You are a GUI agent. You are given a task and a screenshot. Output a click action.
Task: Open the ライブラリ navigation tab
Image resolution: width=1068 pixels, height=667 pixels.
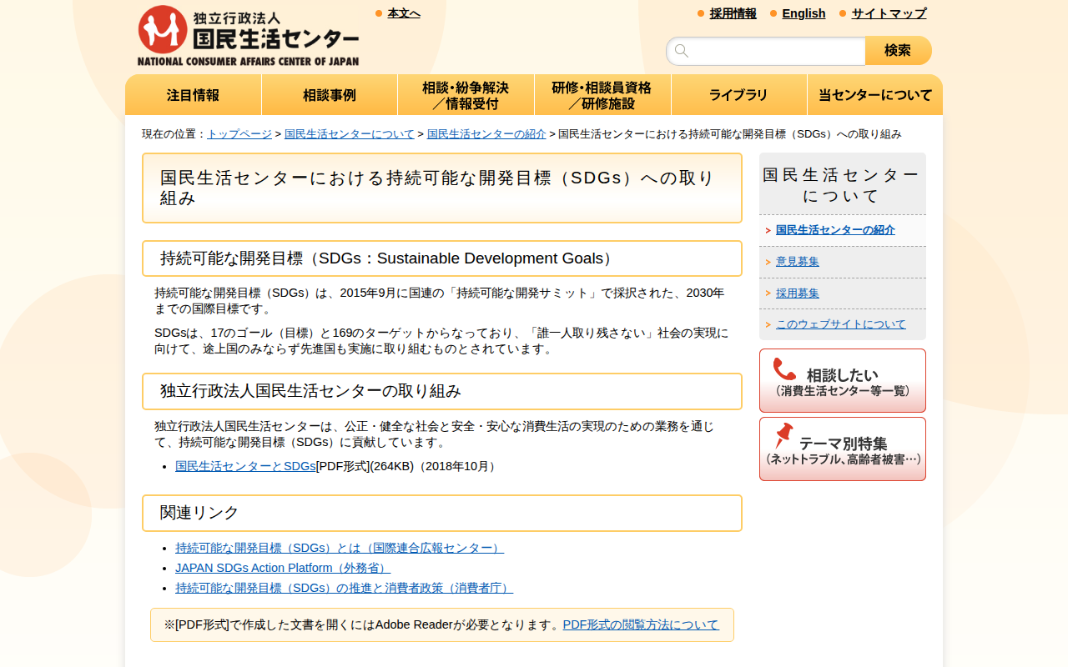738,95
